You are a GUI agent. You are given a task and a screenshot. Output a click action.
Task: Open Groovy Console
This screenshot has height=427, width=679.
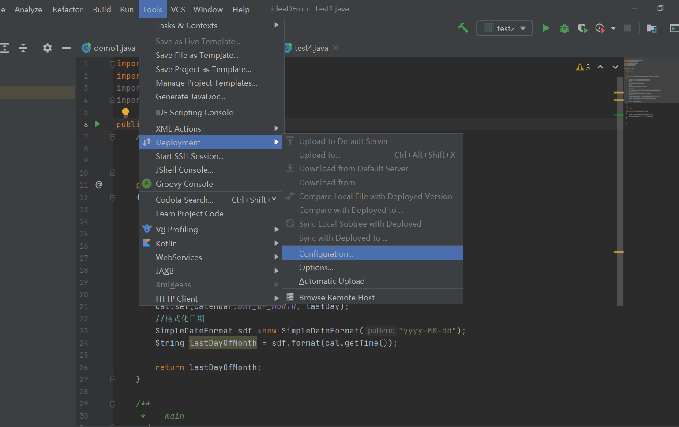point(210,184)
